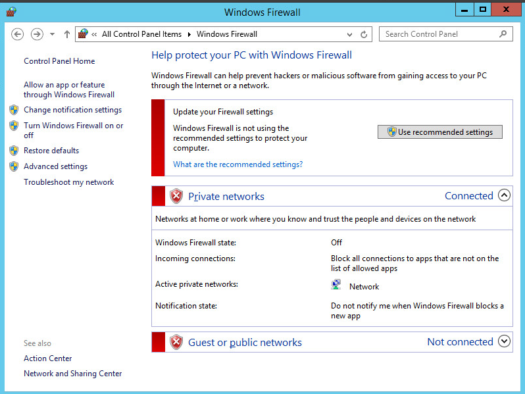Click 'Incoming connections:' label
This screenshot has width=525, height=394.
click(x=195, y=259)
